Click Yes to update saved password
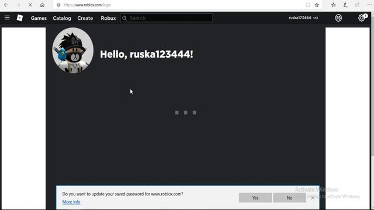This screenshot has width=374, height=210. 255,198
